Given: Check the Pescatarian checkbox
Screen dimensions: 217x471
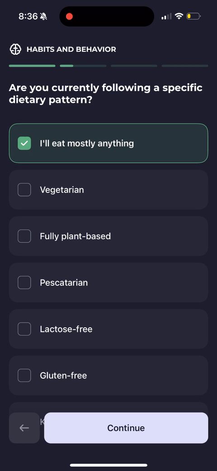Looking at the screenshot, I should 24,282.
